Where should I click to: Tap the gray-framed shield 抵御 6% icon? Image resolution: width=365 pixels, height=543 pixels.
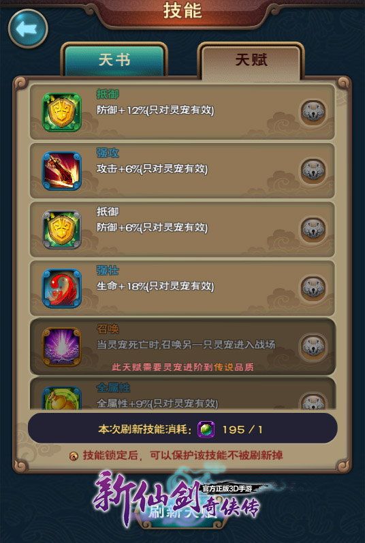pyautogui.click(x=61, y=230)
